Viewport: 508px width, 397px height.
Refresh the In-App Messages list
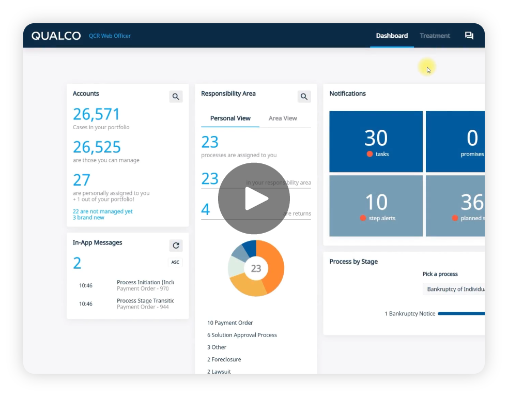pos(176,246)
